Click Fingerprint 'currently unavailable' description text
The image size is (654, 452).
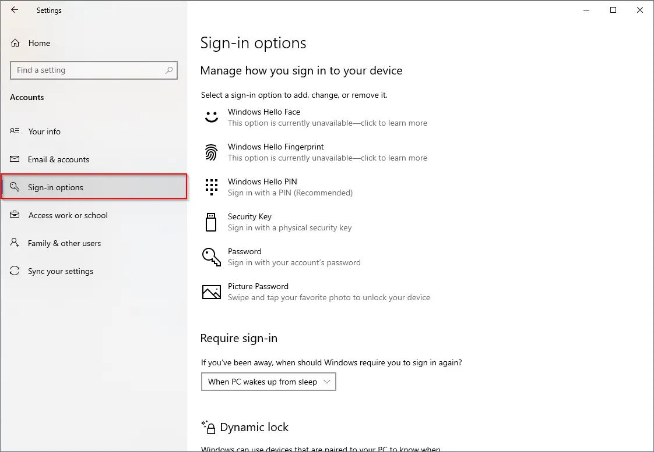click(x=328, y=158)
